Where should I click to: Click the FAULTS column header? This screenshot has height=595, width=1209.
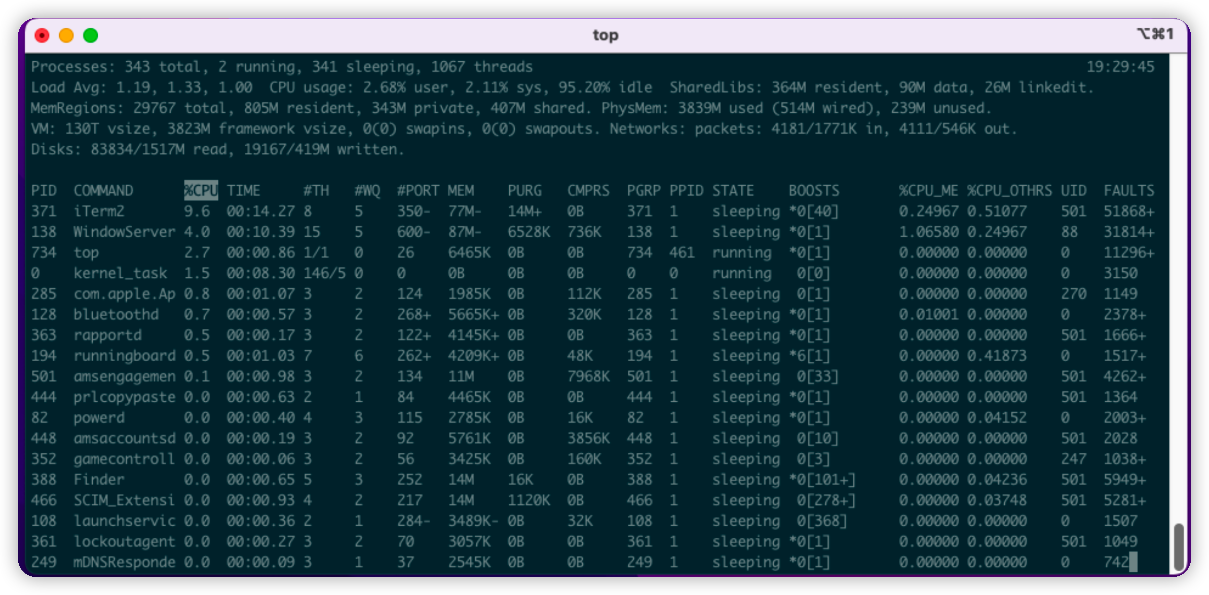(1129, 190)
